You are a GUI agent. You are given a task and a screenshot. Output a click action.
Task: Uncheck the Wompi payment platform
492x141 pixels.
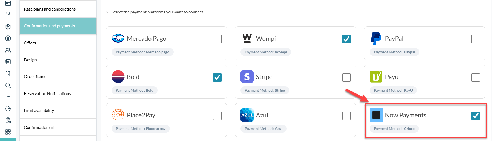pos(346,39)
